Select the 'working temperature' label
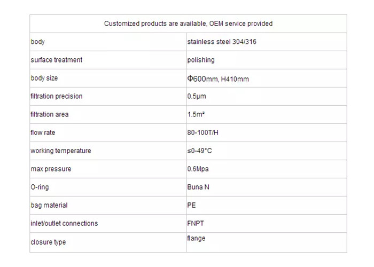The image size is (374, 267). (61, 151)
